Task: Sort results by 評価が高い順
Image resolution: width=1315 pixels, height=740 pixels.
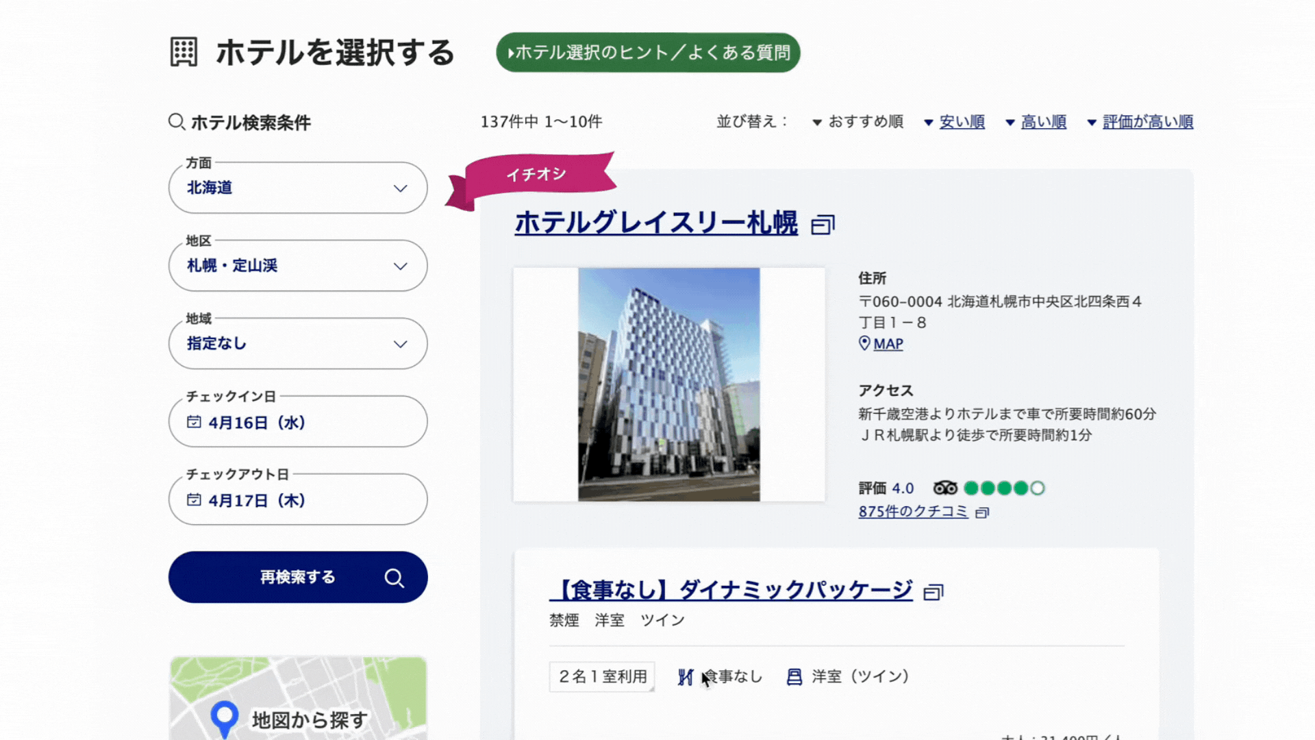Action: [1147, 122]
